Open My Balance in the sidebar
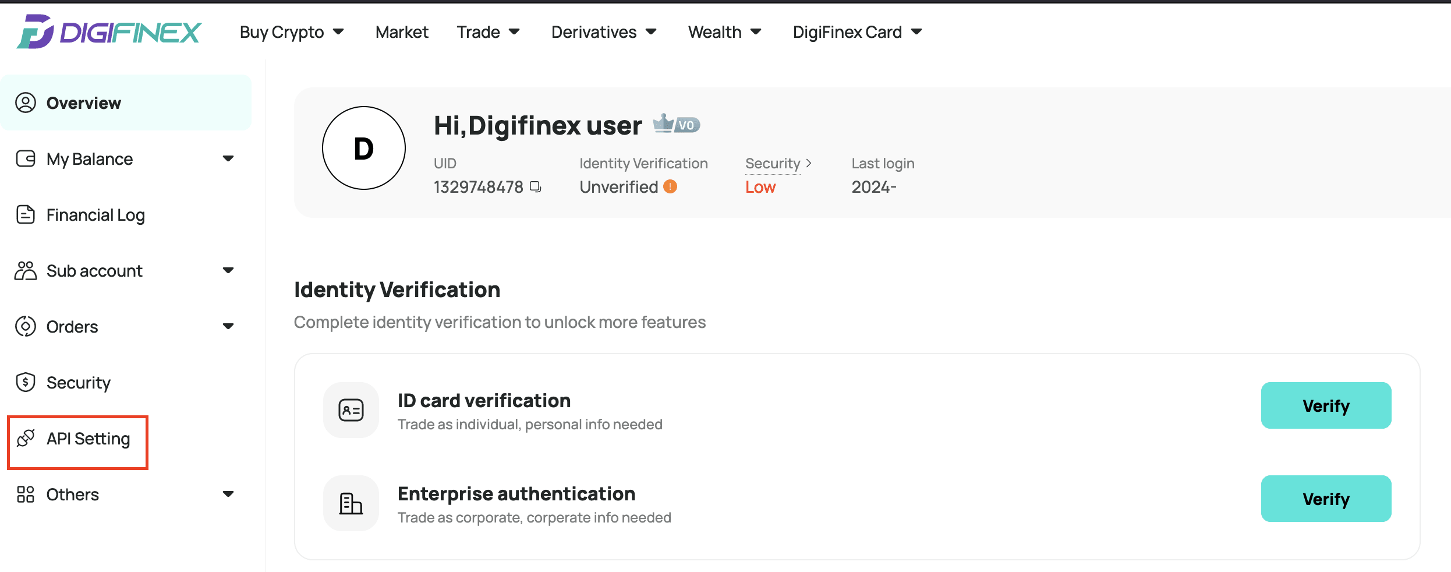 pyautogui.click(x=126, y=158)
